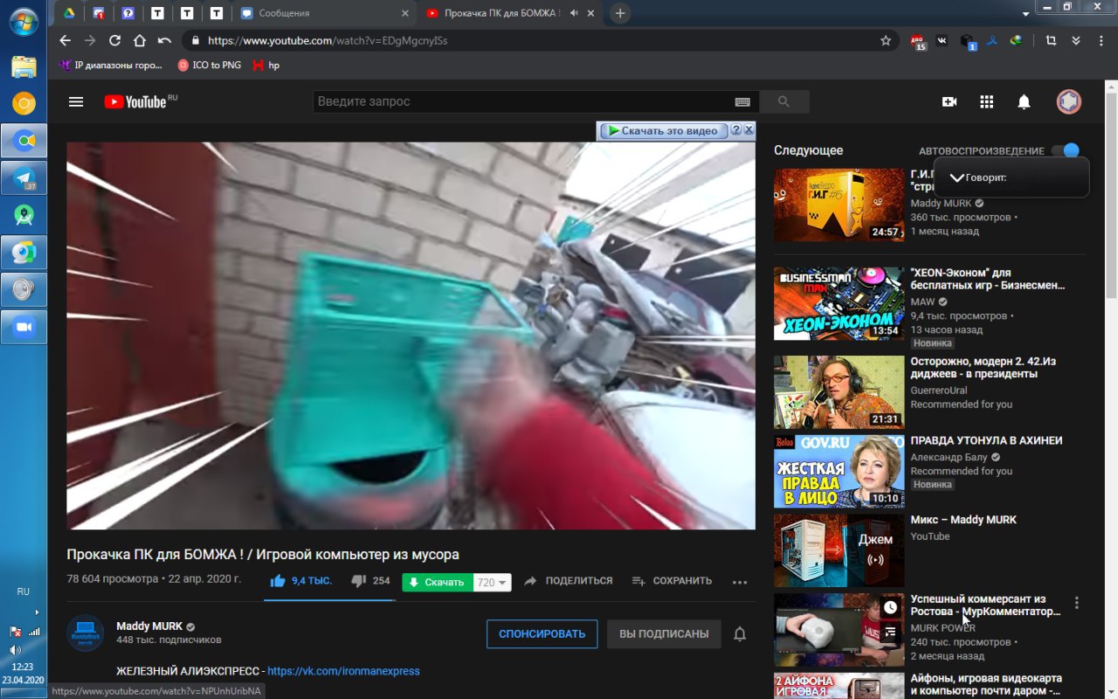Viewport: 1118px width, 699px height.
Task: Like the video with thumbs up
Action: pyautogui.click(x=278, y=581)
